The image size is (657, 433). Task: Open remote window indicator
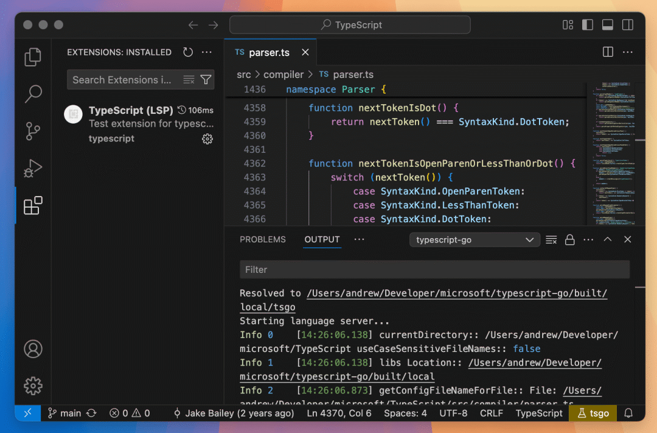coord(27,414)
